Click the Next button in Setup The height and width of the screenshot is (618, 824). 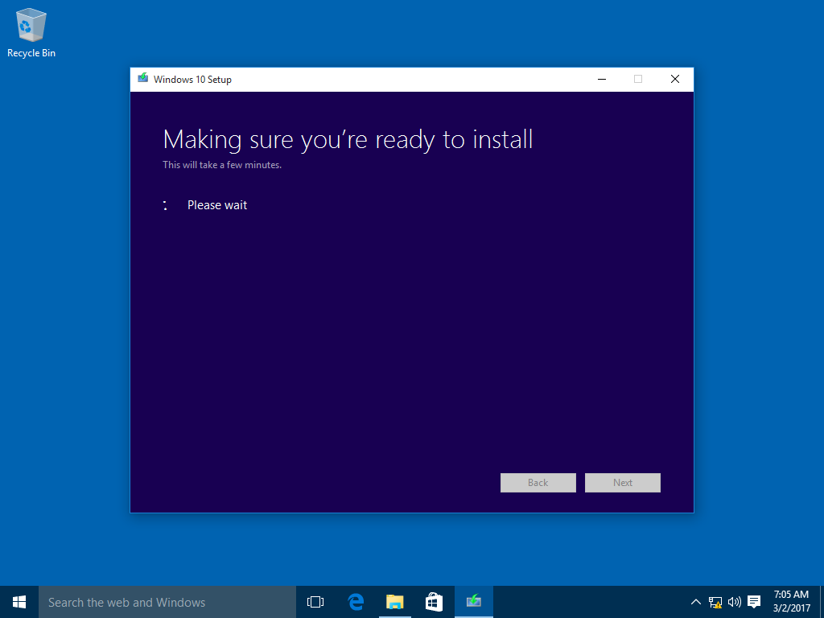[x=622, y=483]
